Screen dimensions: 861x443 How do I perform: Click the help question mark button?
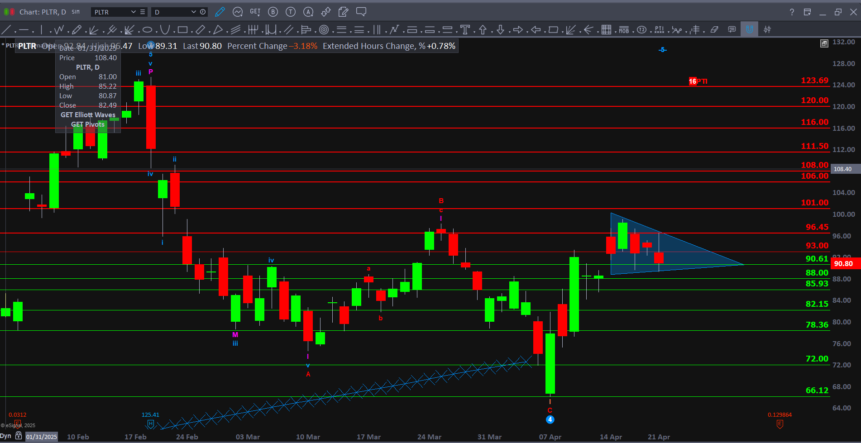[792, 12]
